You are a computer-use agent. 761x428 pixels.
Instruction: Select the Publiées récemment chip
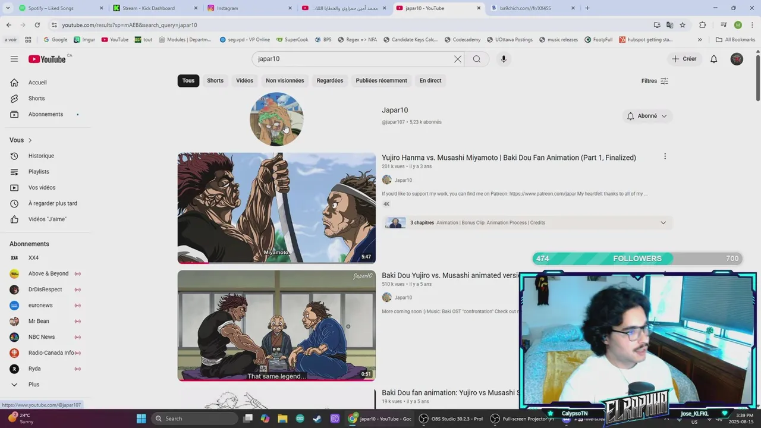point(381,81)
